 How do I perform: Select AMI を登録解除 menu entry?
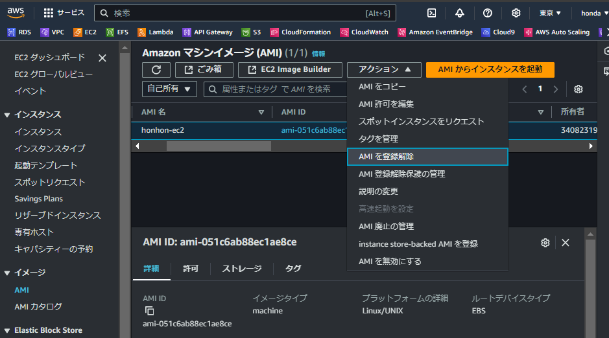tap(427, 157)
